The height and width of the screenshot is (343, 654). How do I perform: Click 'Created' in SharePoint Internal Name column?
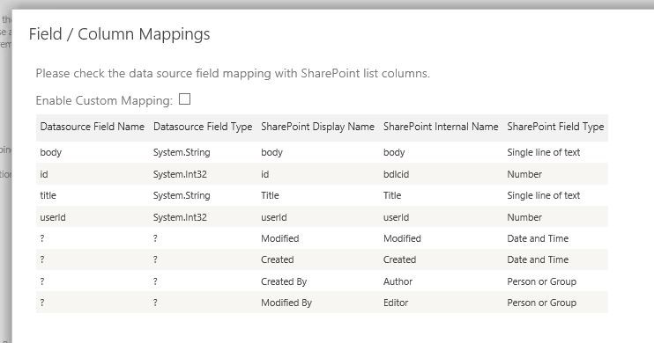click(x=399, y=259)
